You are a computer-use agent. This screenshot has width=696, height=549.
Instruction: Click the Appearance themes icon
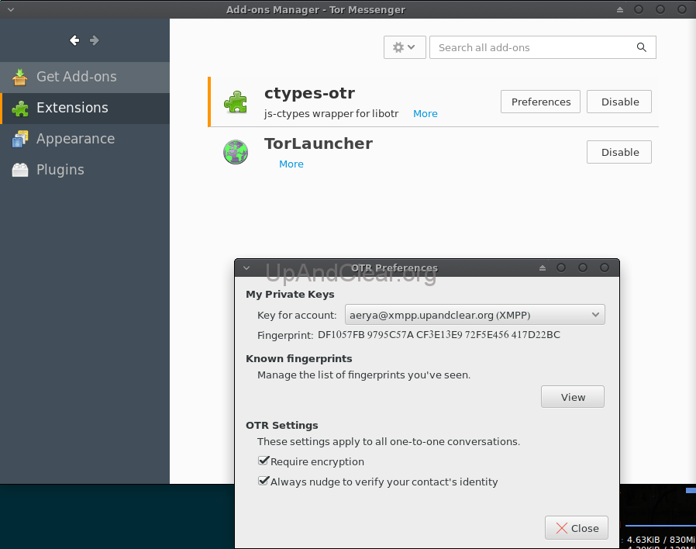coord(20,139)
